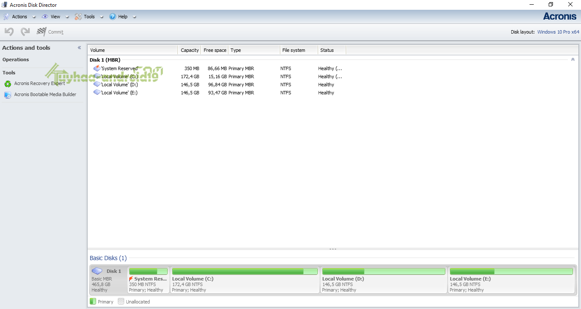Viewport: 581px width, 309px height.
Task: Click the Disk 1 drive icon in Basic Disks
Action: [97, 271]
